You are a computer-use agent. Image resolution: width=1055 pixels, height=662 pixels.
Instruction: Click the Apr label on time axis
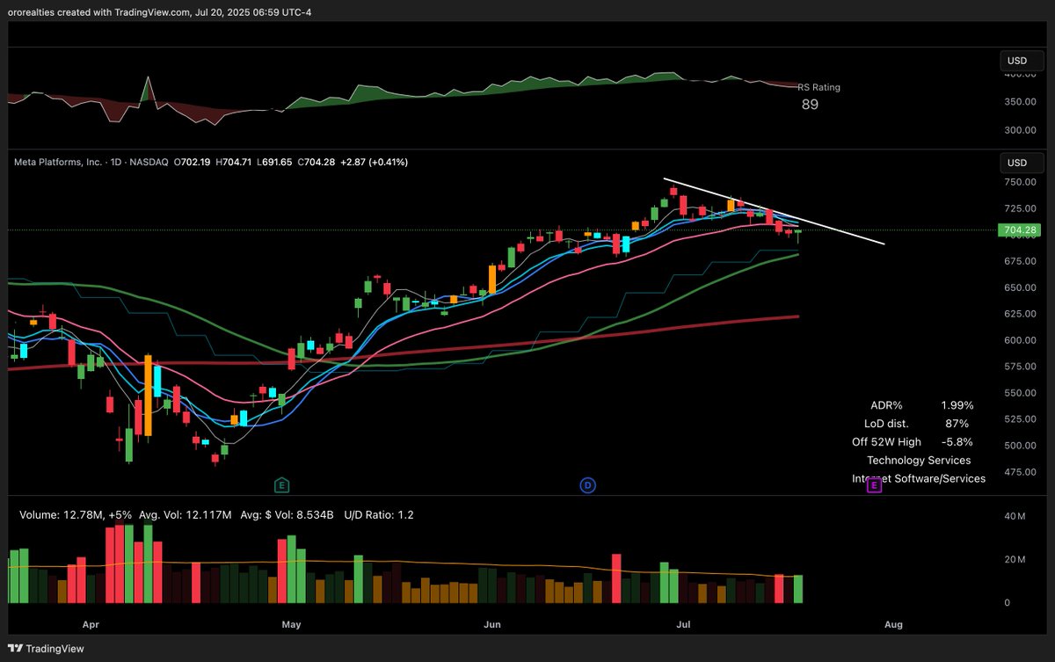coord(91,625)
